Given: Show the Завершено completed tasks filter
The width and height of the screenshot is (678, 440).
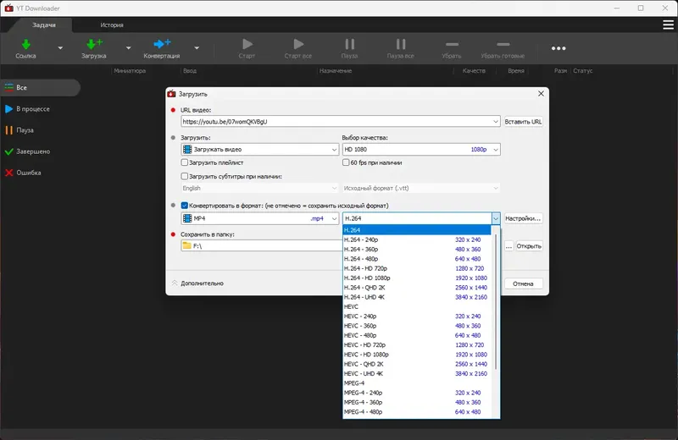Looking at the screenshot, I should 28,151.
